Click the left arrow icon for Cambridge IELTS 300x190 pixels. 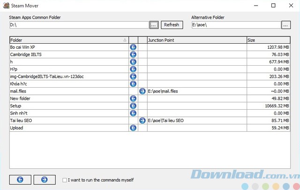133,54
